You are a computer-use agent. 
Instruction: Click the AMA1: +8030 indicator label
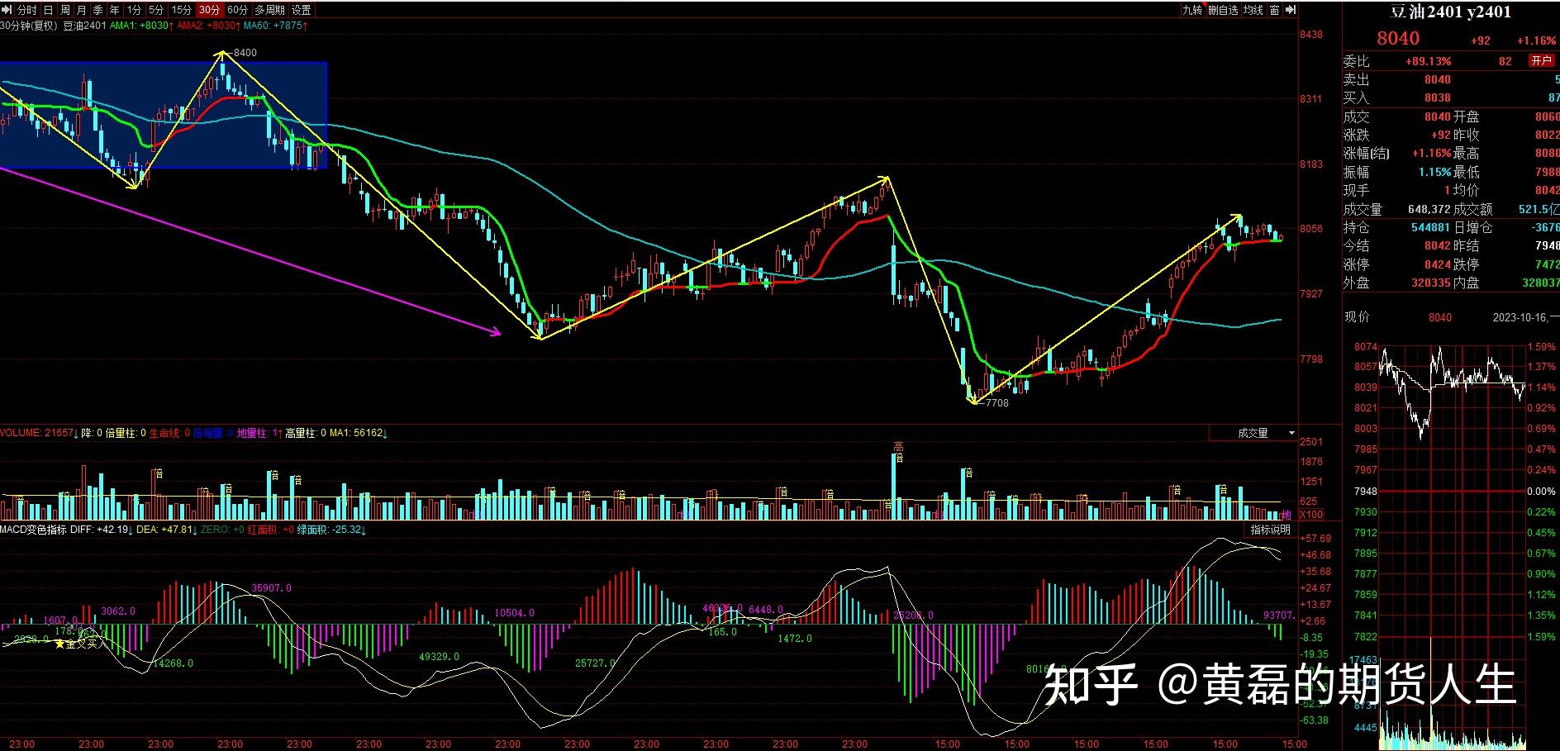point(141,26)
